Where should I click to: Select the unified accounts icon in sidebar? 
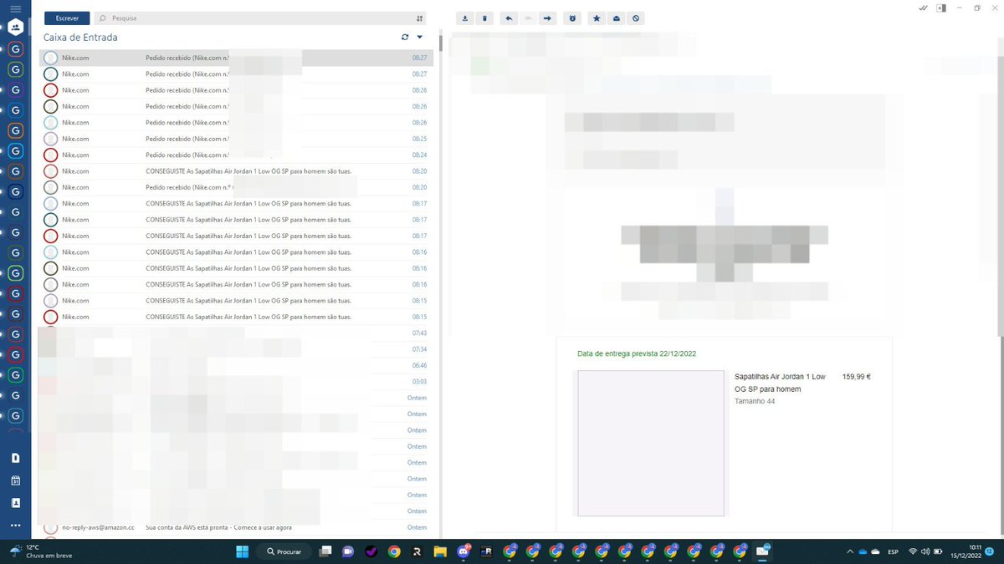[x=15, y=28]
